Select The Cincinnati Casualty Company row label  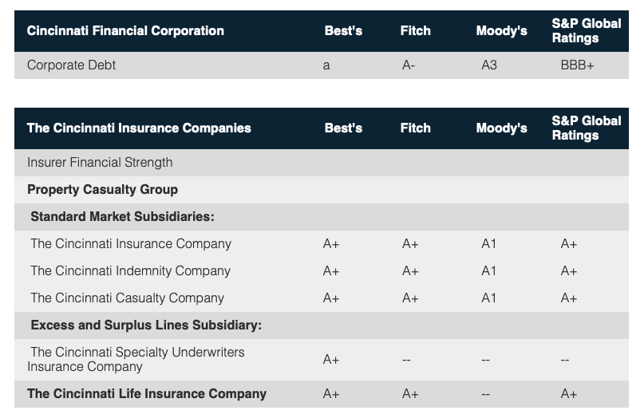point(127,298)
